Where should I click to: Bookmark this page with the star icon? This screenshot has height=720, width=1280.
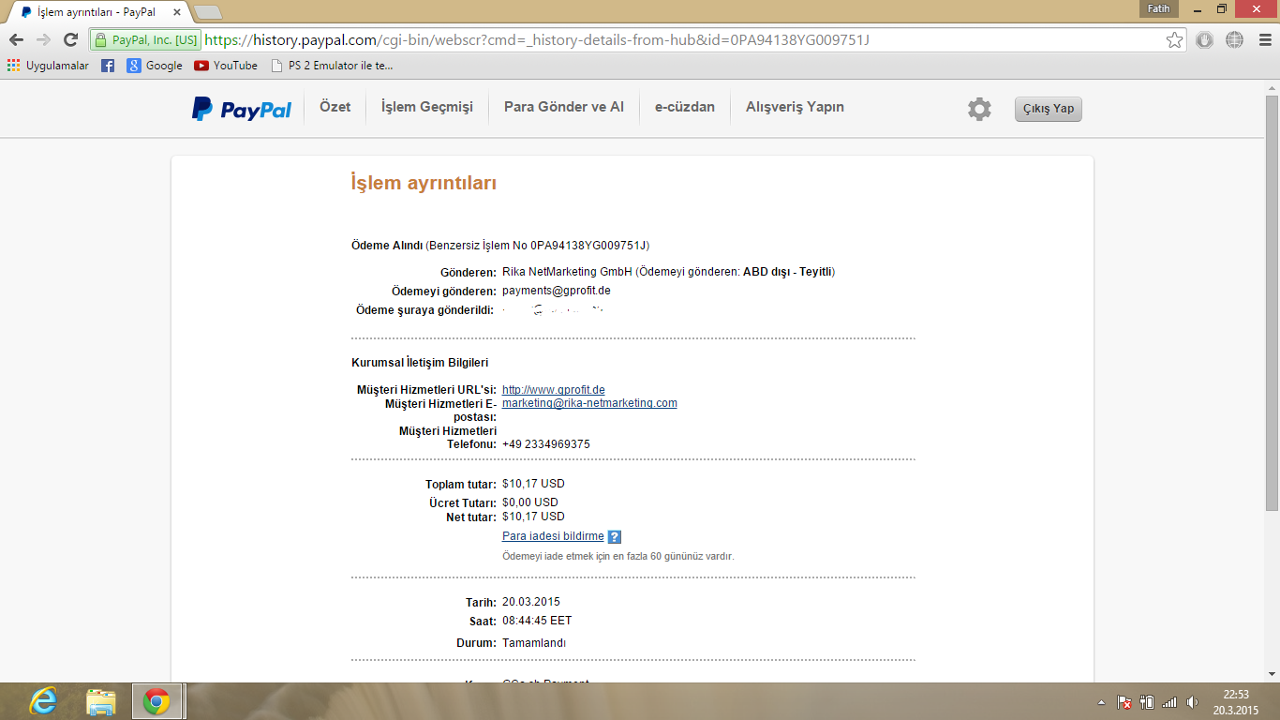[x=1174, y=40]
